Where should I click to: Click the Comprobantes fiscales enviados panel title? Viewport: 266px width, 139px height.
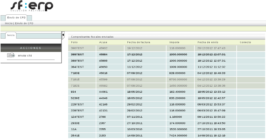(92, 37)
